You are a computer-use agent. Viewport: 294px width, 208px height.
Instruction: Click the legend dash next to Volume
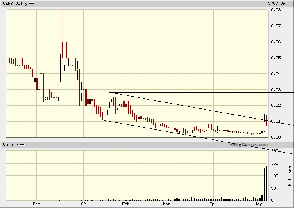point(22,145)
